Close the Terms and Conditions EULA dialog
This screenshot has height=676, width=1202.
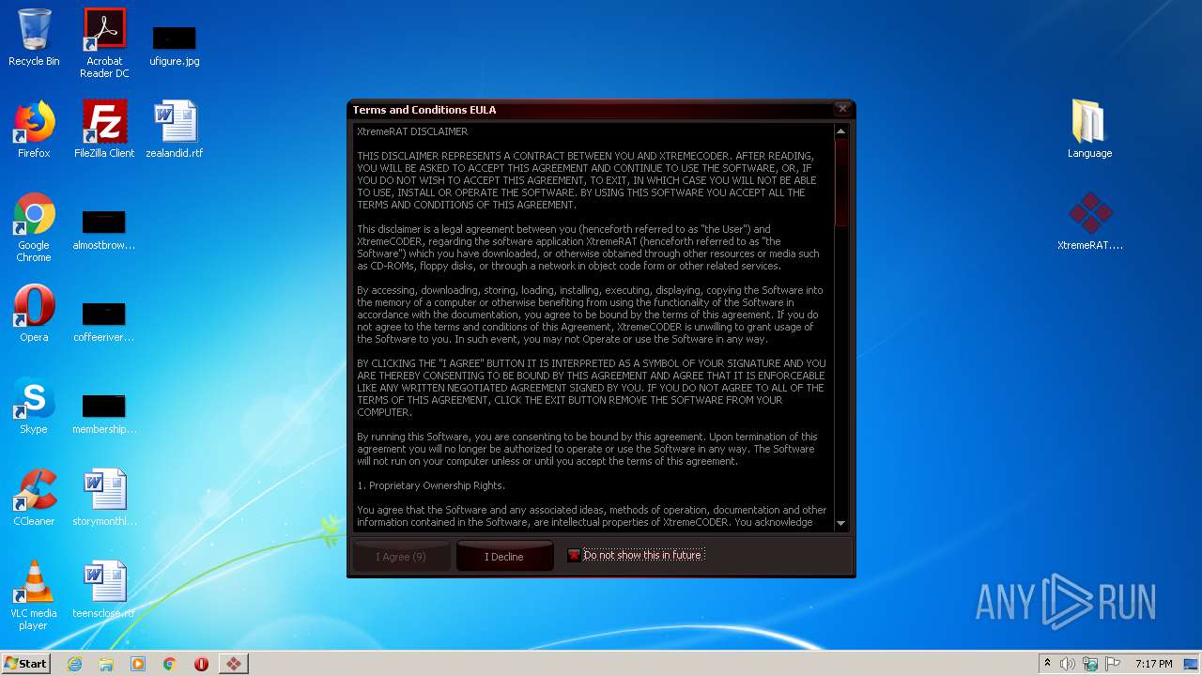tap(842, 109)
